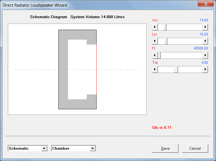Image resolution: width=216 pixels, height=161 pixels.
Task: Click the Vrc slider thumb
Action: tap(165, 27)
